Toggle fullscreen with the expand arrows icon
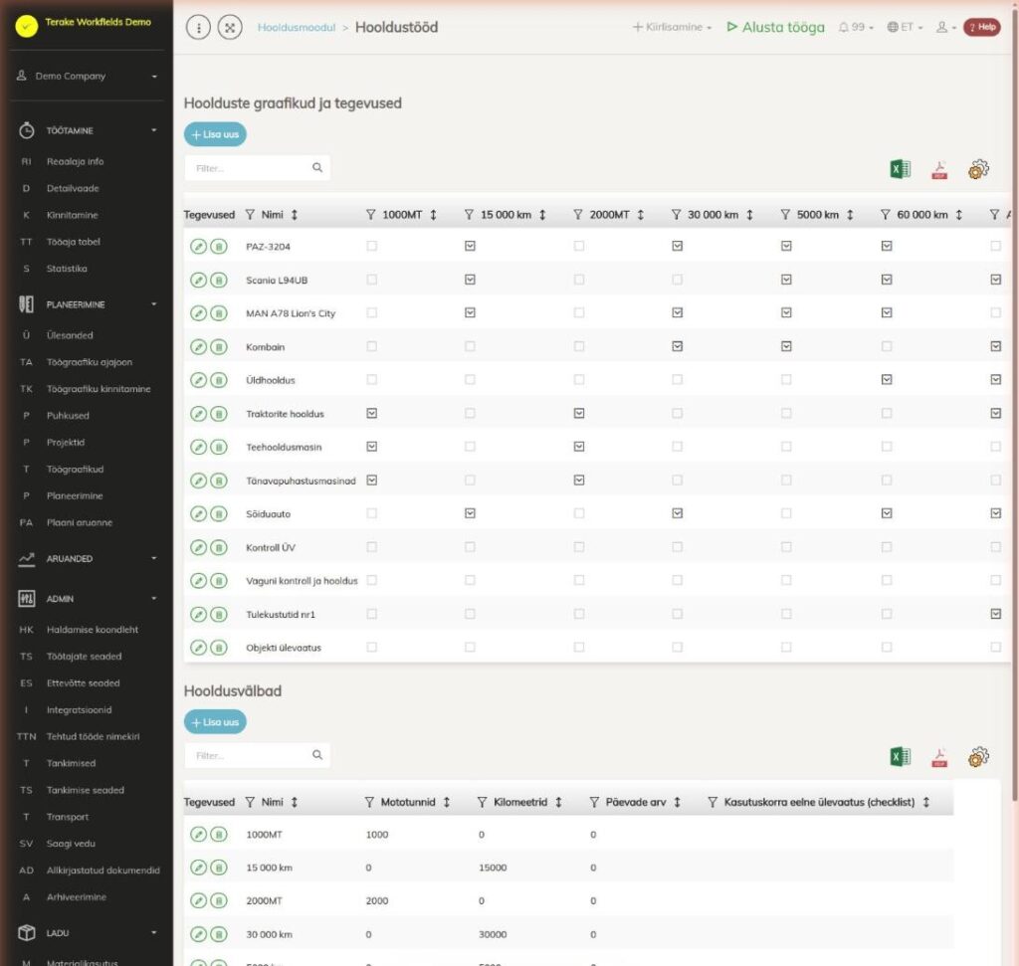1019x966 pixels. coord(230,27)
